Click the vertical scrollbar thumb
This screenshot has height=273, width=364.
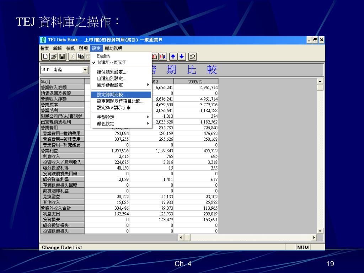(320, 87)
